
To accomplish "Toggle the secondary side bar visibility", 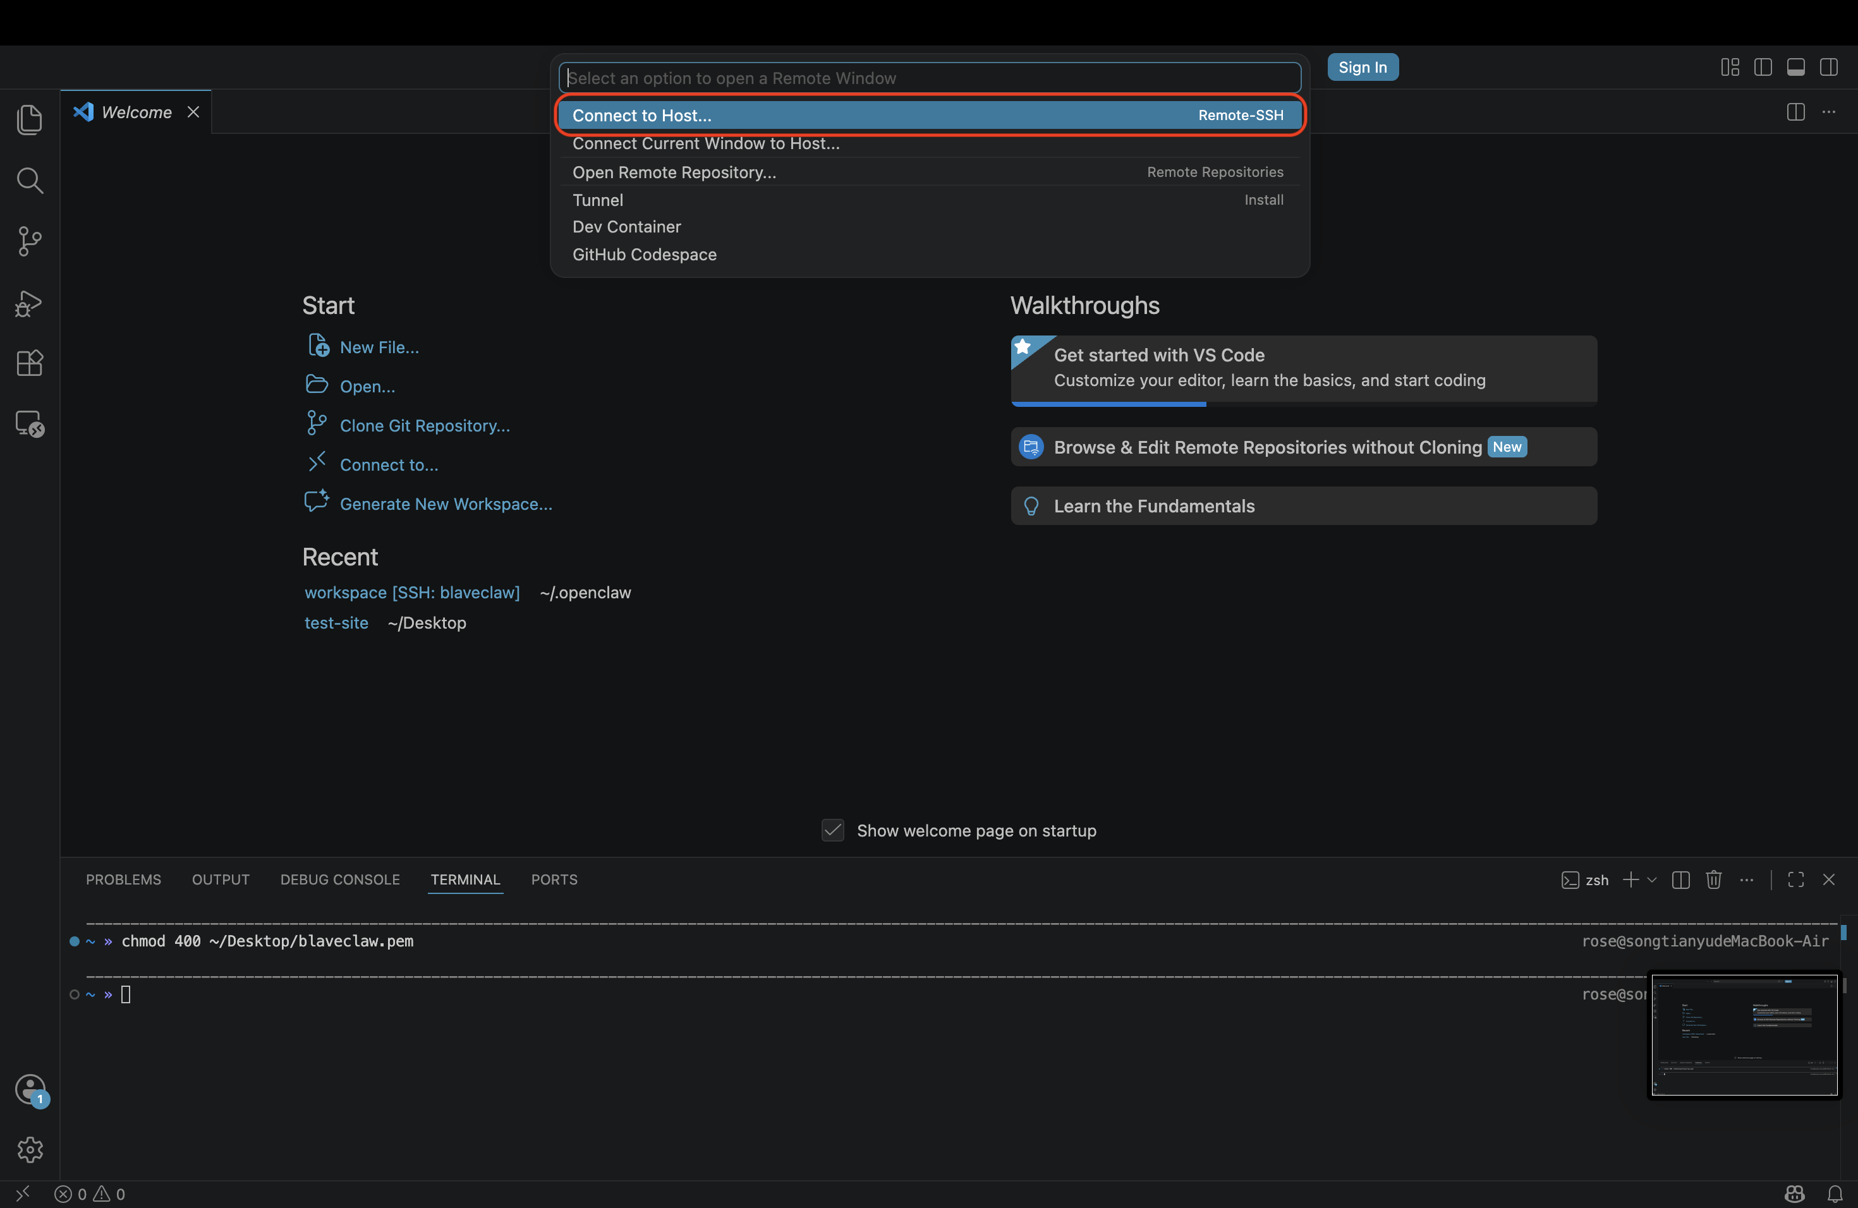I will (x=1828, y=67).
